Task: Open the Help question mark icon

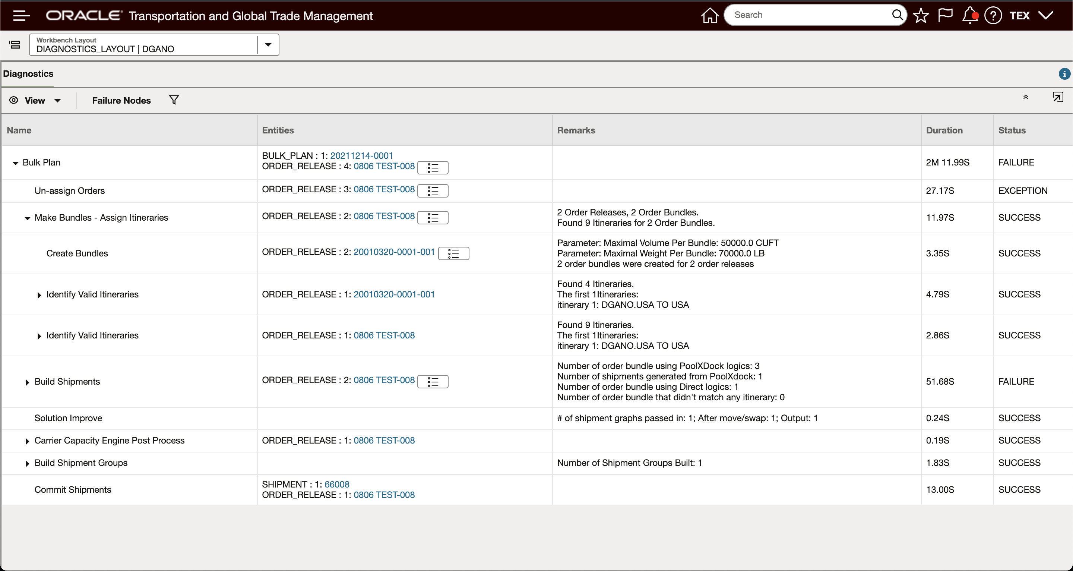Action: 993,16
